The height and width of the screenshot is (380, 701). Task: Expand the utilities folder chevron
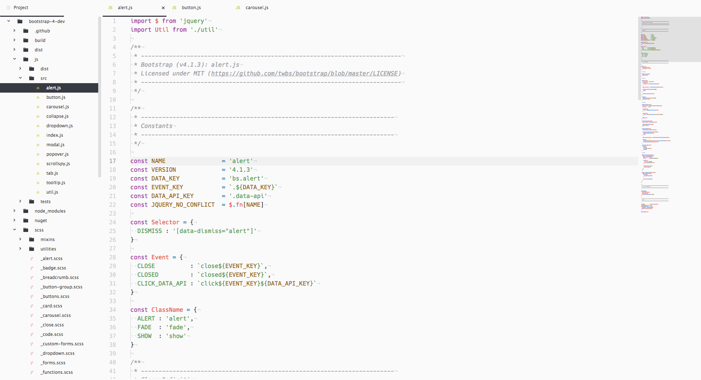click(20, 249)
